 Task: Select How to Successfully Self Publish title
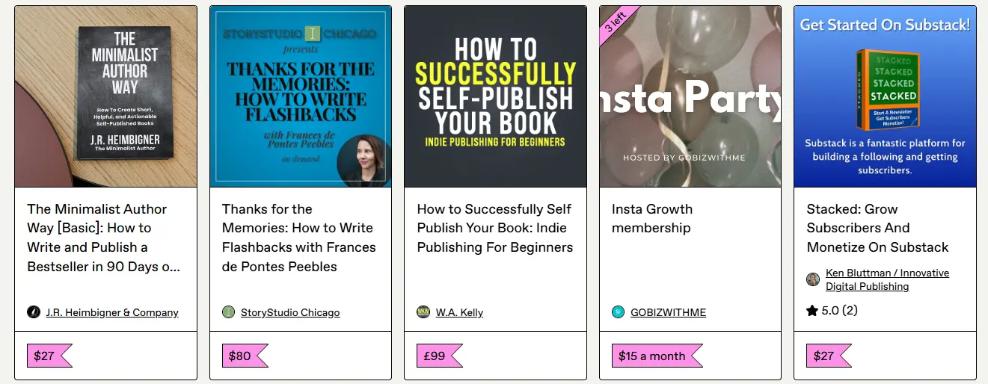click(x=495, y=228)
